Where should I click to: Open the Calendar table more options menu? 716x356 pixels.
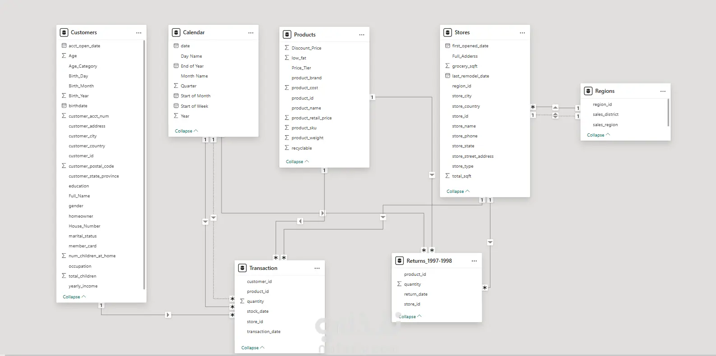point(251,33)
